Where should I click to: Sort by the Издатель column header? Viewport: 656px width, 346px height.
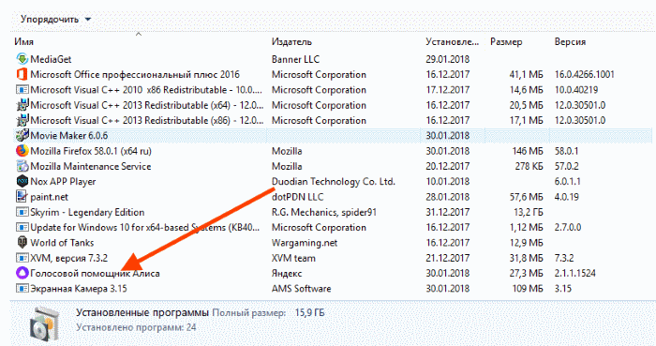[291, 42]
